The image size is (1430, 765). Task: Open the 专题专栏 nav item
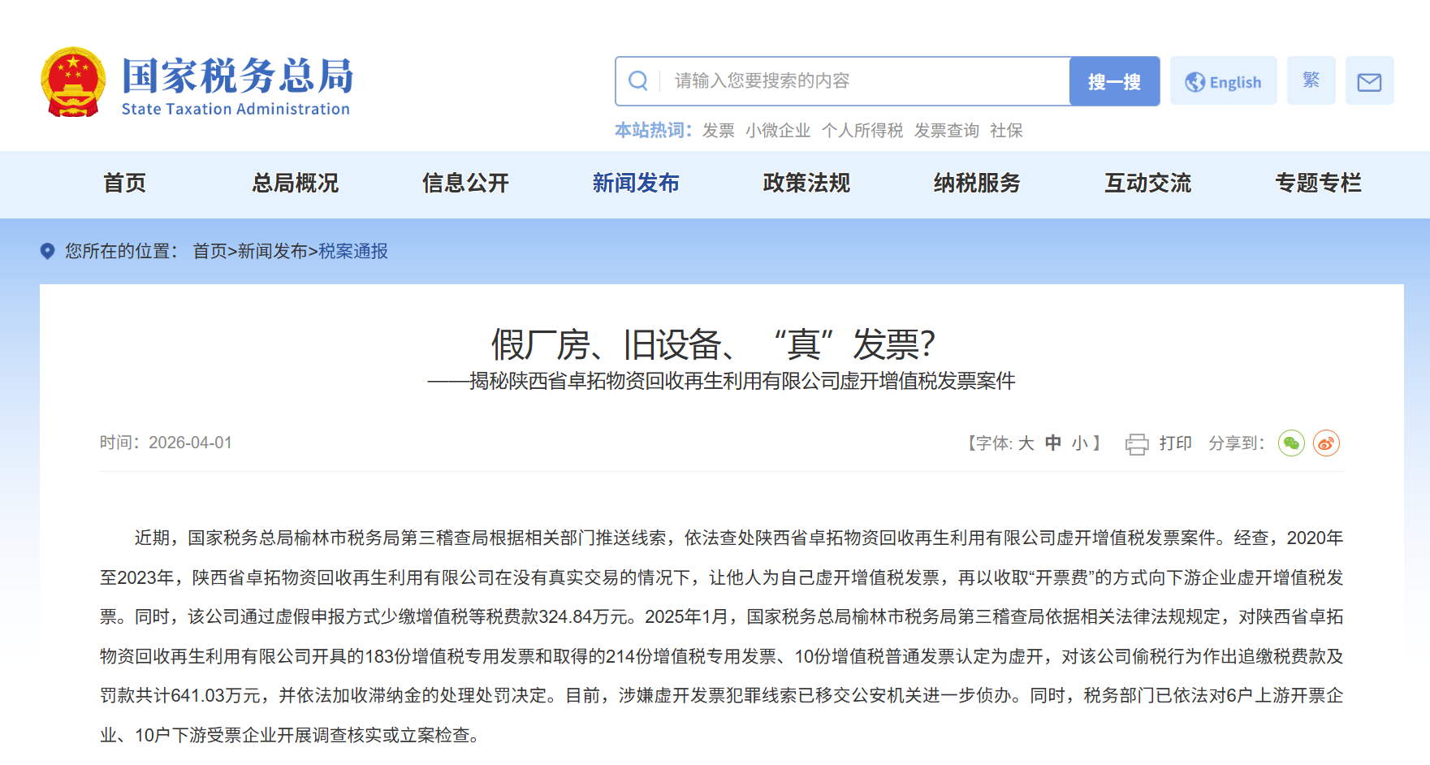1318,184
